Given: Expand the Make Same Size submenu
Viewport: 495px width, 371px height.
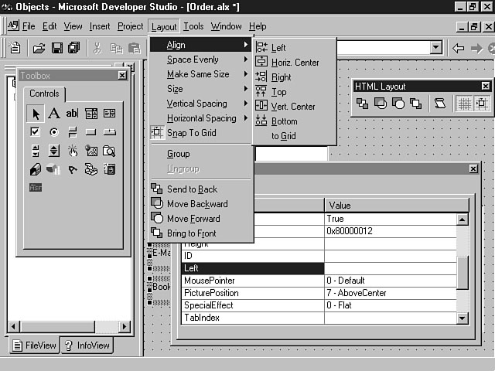Looking at the screenshot, I should pos(198,74).
